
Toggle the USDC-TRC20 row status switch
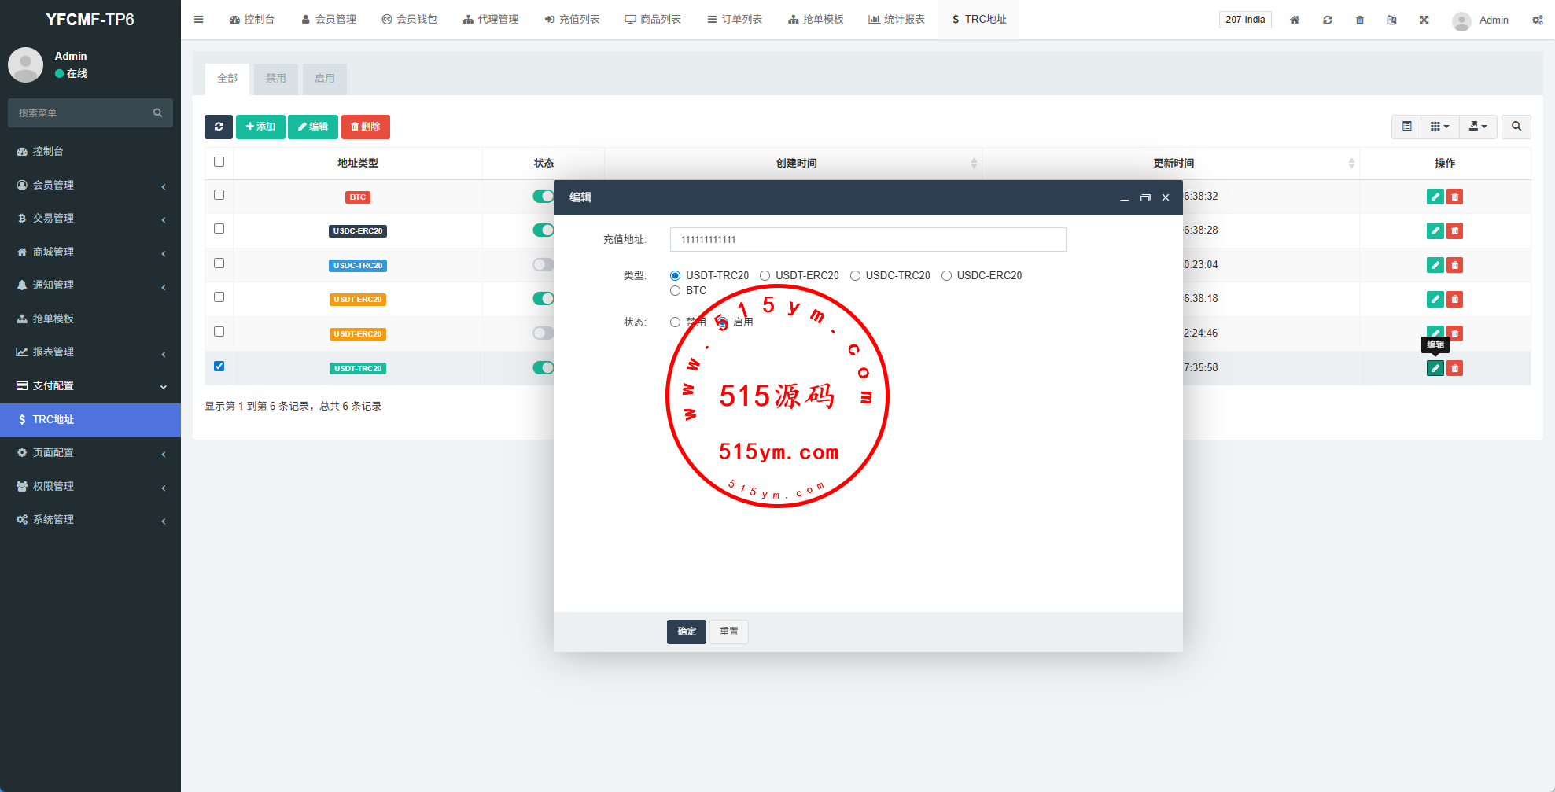point(543,265)
